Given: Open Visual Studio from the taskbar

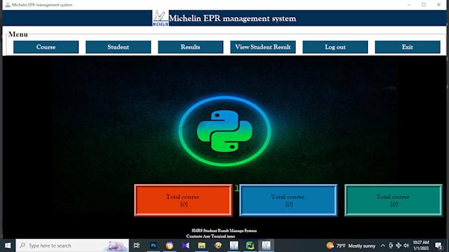Looking at the screenshot, I should point(186,245).
